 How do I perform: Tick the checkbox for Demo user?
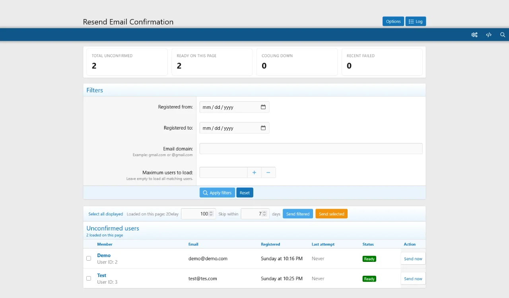pos(89,258)
